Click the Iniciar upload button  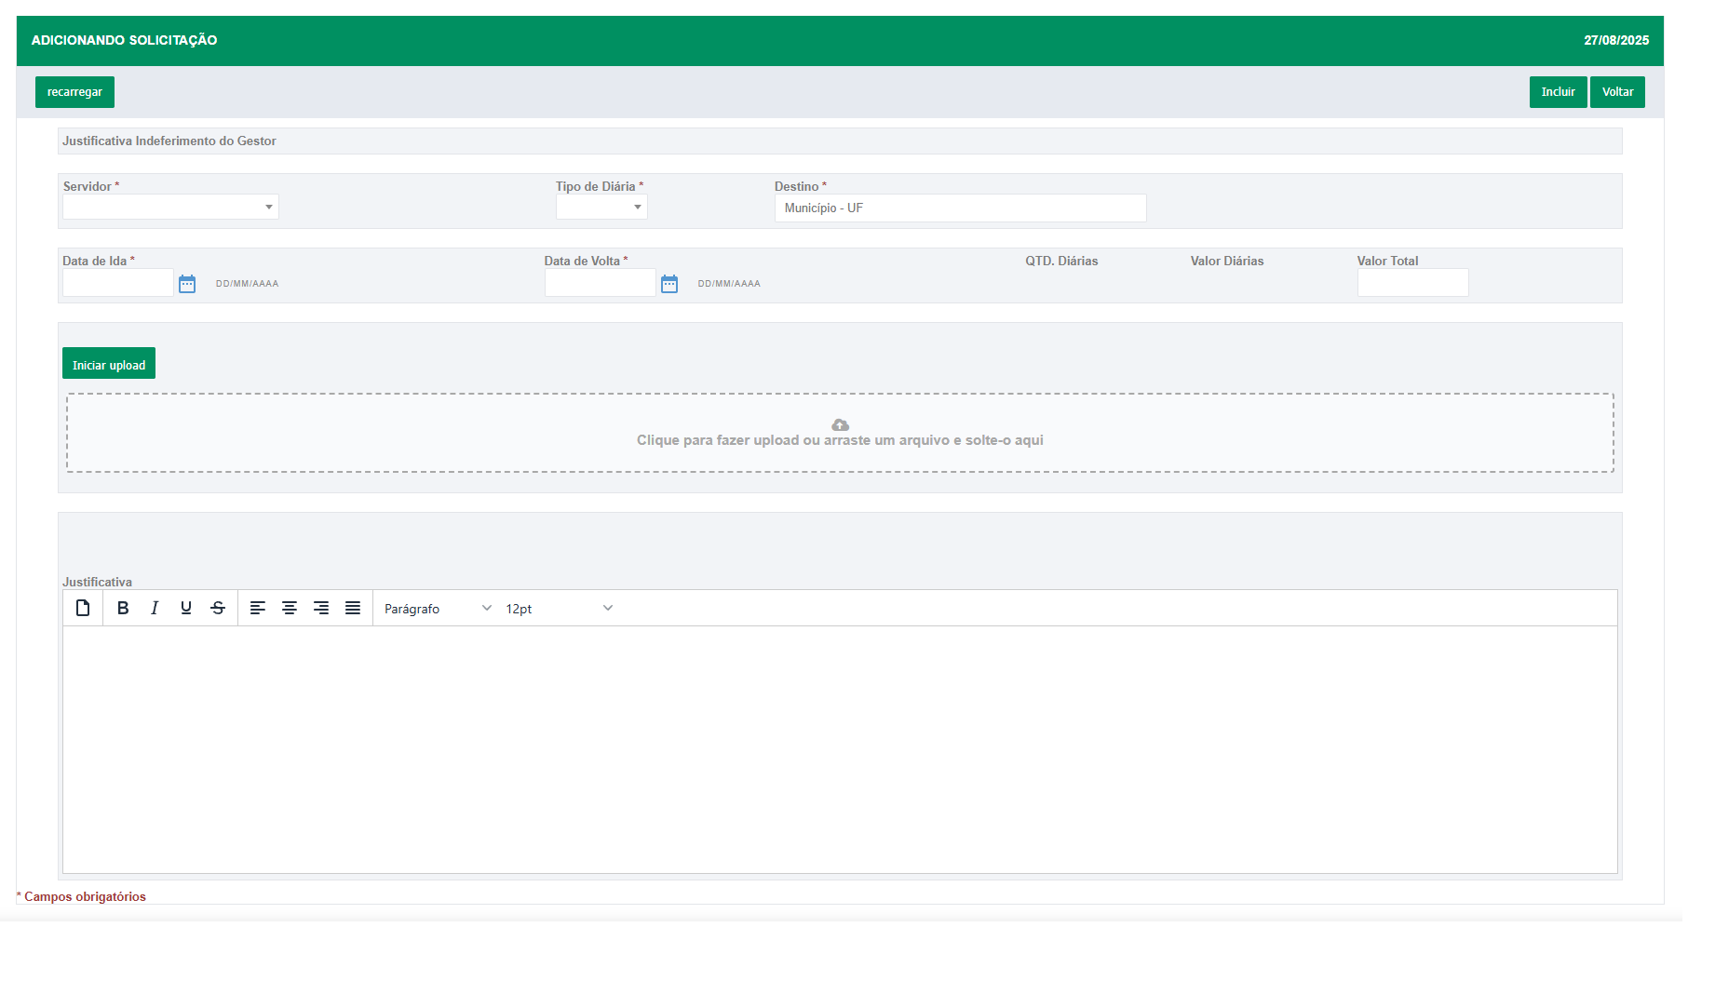(x=109, y=363)
